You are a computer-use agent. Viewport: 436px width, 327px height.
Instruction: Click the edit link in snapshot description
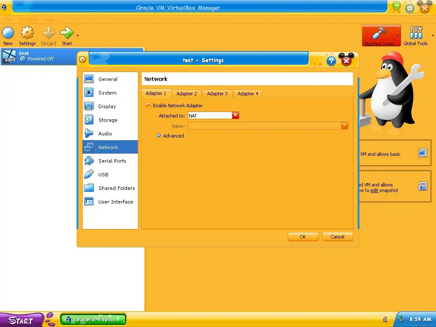pos(374,190)
